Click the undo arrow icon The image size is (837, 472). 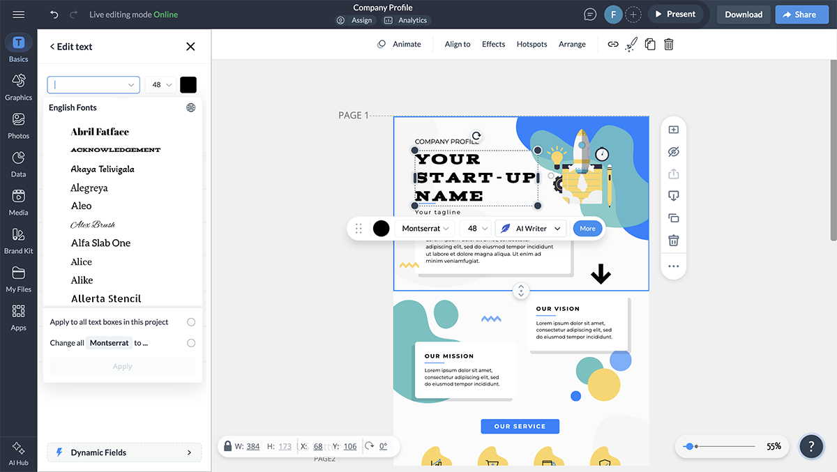tap(54, 15)
